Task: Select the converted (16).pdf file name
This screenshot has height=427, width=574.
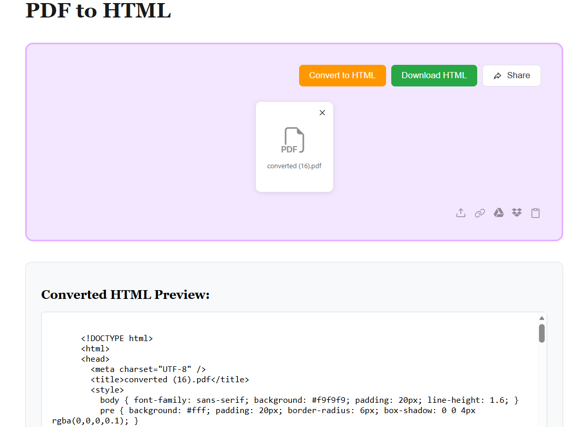Action: coord(294,166)
